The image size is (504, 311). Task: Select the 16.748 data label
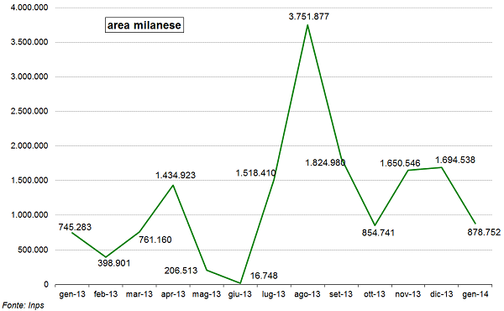click(264, 276)
